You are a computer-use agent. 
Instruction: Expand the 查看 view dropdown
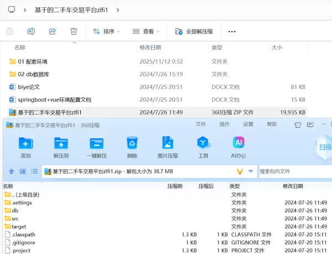click(x=147, y=32)
